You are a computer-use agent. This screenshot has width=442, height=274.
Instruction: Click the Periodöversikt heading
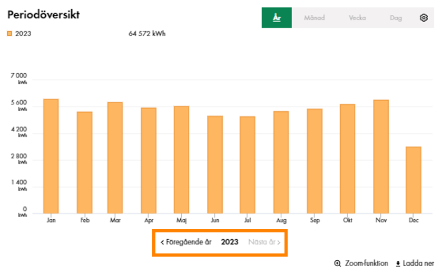[x=43, y=15]
